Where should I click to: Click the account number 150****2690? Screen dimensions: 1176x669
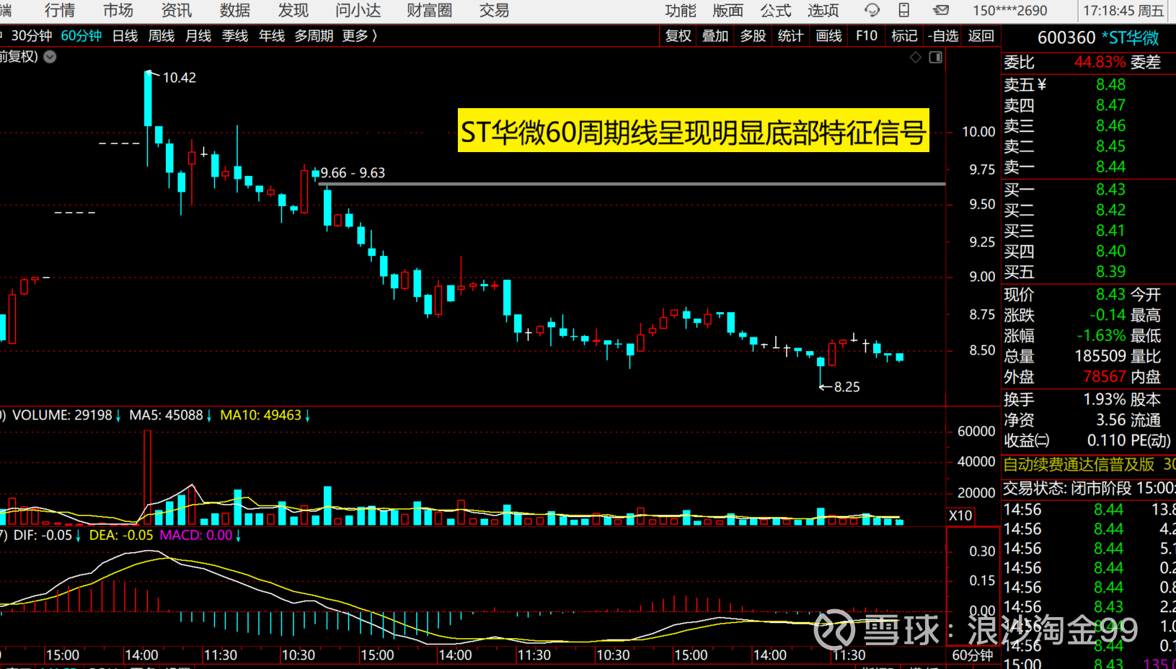coord(1010,11)
